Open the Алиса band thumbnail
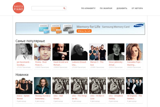The width and height of the screenshot is (160, 107). pyautogui.click(x=24, y=86)
